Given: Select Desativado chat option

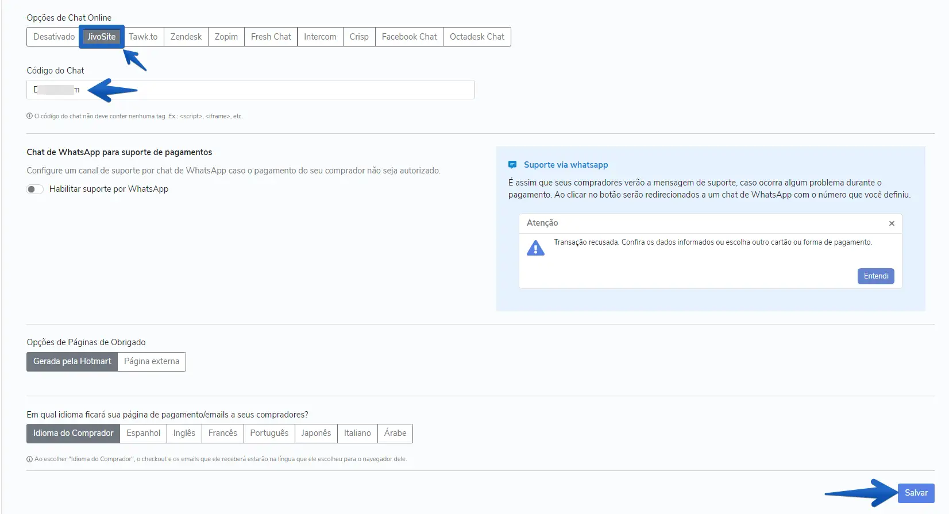Looking at the screenshot, I should 53,37.
